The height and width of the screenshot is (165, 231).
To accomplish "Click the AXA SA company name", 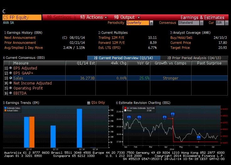I will click(x=8, y=23).
